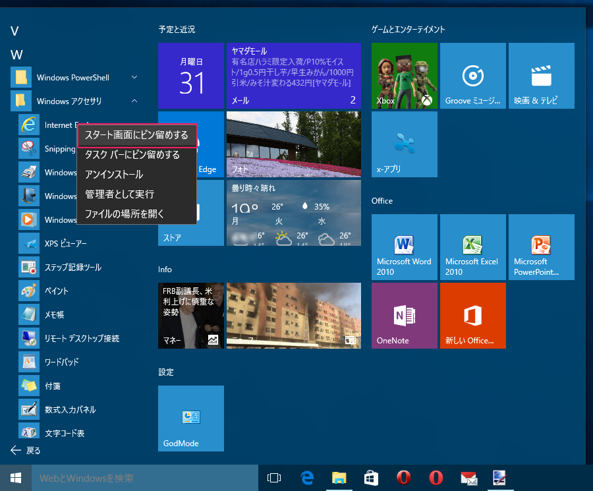Open the GodMode tile
Screen dimensions: 593x491
[191, 419]
